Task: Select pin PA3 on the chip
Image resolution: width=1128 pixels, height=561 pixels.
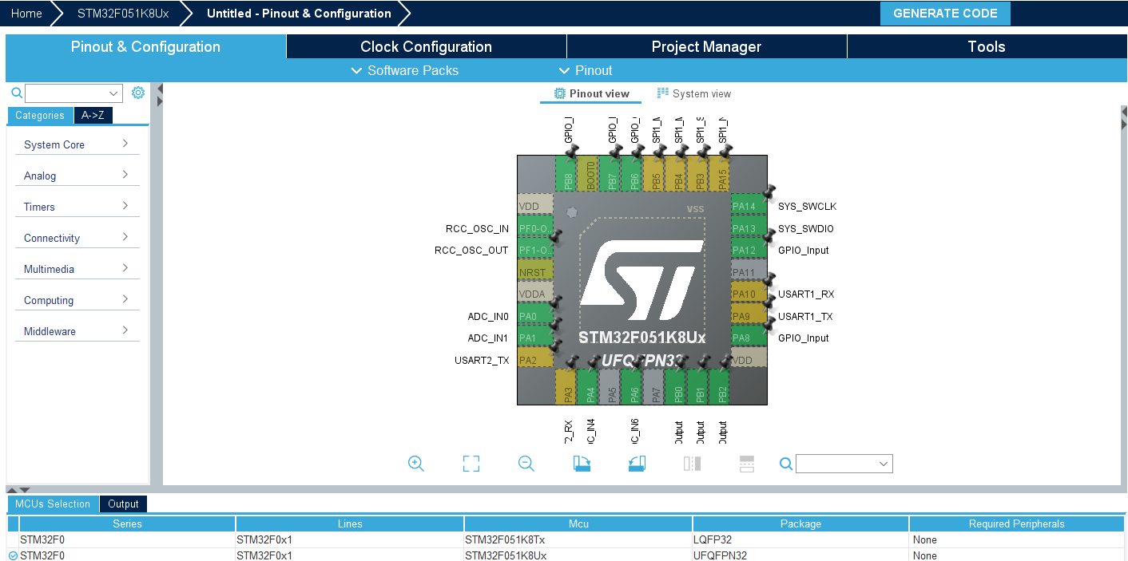Action: [x=566, y=386]
